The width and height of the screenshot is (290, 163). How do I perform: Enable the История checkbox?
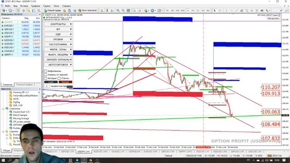45,78
